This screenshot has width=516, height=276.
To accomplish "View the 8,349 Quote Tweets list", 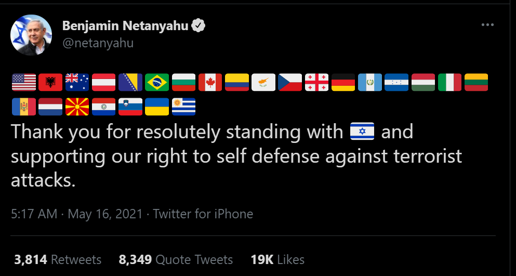I will (x=176, y=259).
